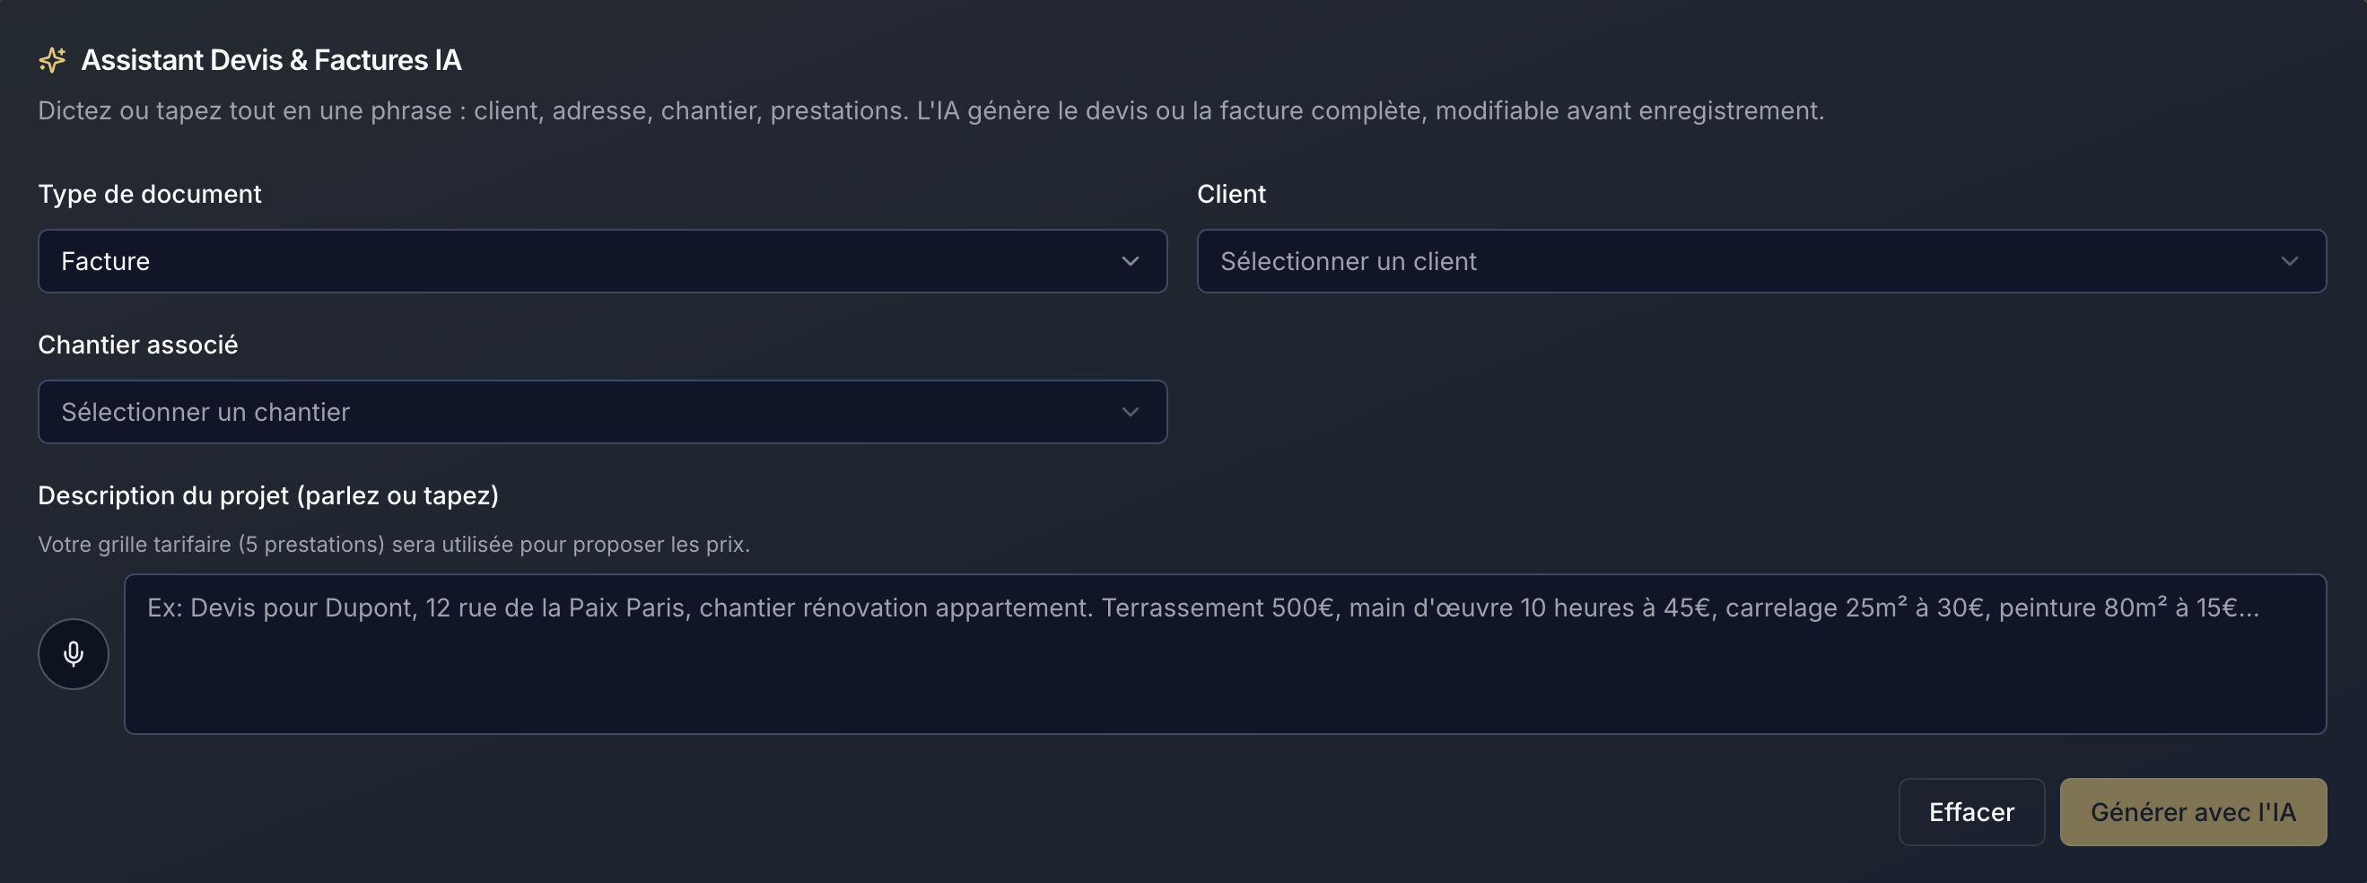2367x883 pixels.
Task: Click the "Description du projet (parlez ou tapez)" label
Action: 268,495
